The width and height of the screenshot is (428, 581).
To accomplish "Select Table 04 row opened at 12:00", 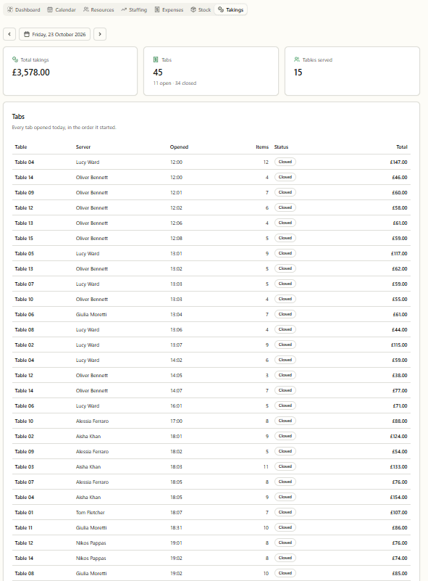I will pos(211,162).
